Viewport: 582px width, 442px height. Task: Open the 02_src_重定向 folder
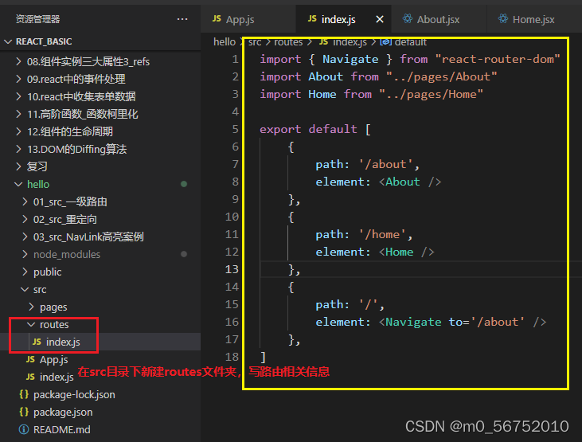pyautogui.click(x=65, y=219)
